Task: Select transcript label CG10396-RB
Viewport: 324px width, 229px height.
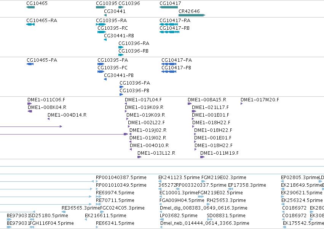Action: click(134, 51)
